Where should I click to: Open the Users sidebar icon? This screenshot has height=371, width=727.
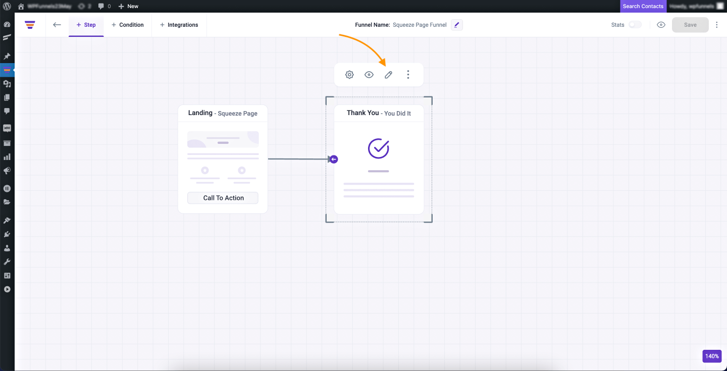[x=7, y=248]
